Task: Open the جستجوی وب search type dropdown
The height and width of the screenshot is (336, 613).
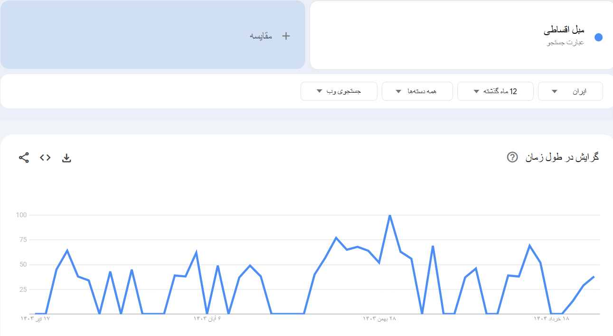Action: tap(339, 91)
